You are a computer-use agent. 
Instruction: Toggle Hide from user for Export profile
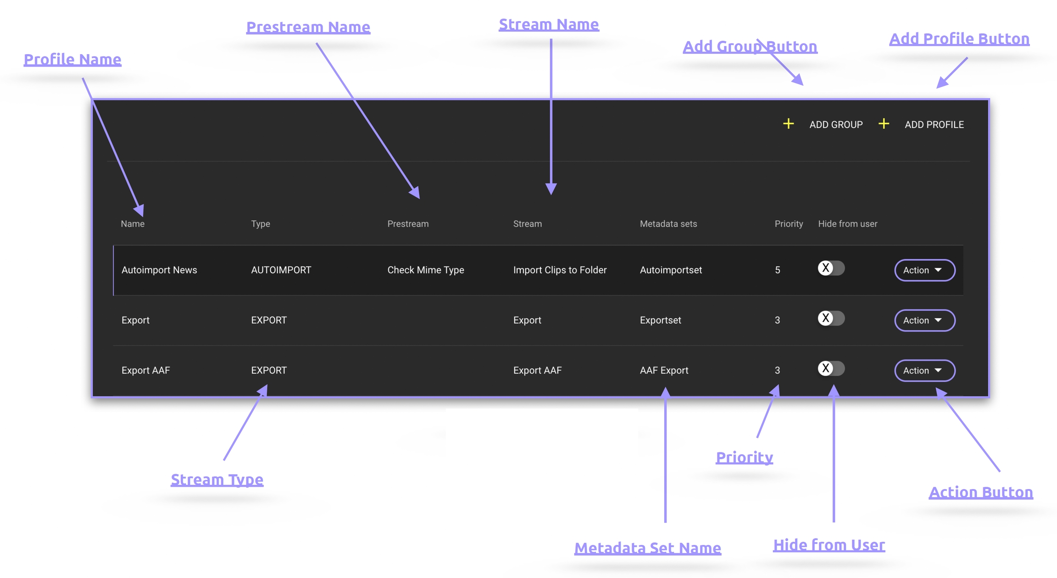[830, 318]
